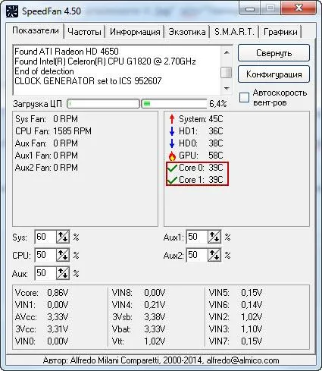Minimize the SpeedFan window
The height and width of the screenshot is (371, 322).
249,9
